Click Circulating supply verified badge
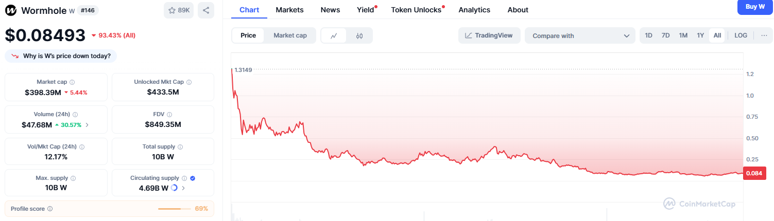Image resolution: width=774 pixels, height=221 pixels. [x=193, y=178]
